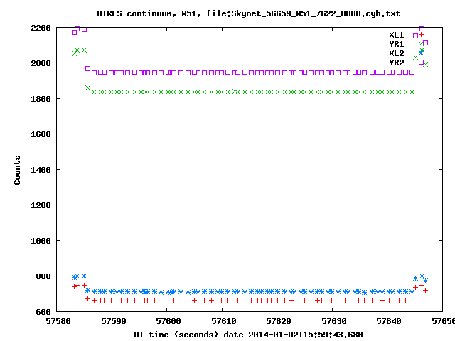Click the x-axis tick value 57580
The image size is (455, 341).
pyautogui.click(x=58, y=321)
